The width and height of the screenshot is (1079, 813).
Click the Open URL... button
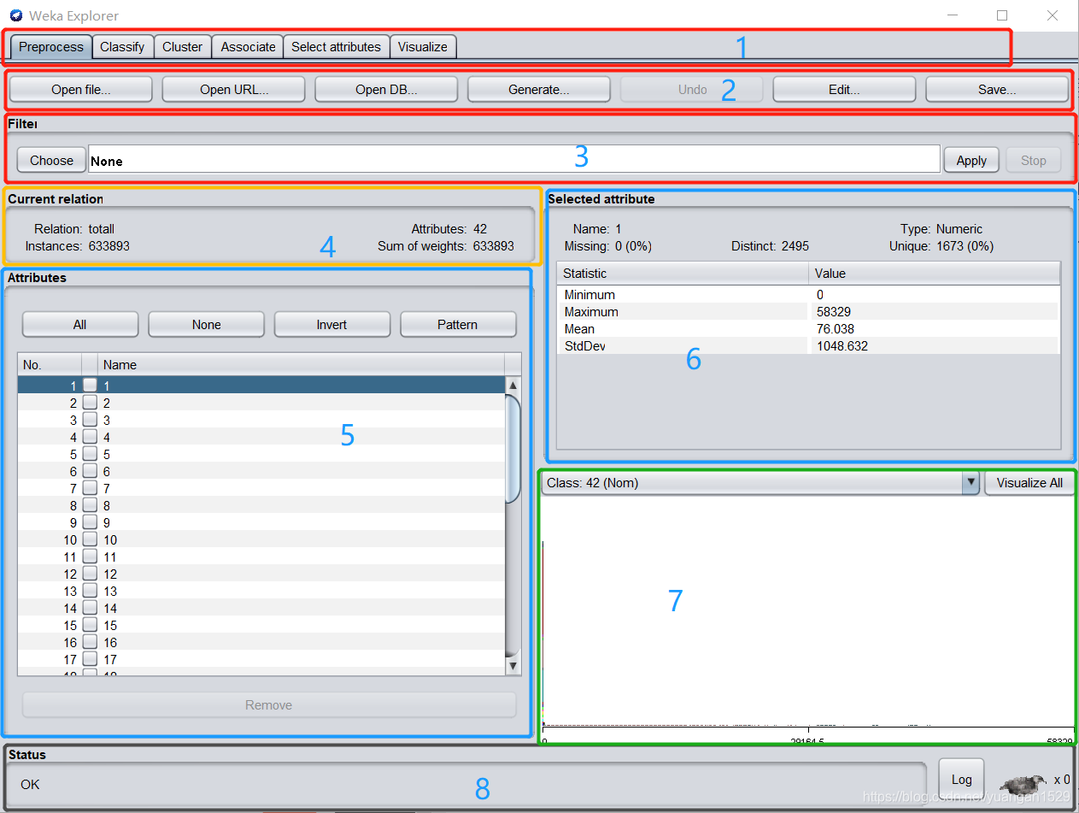click(x=234, y=89)
